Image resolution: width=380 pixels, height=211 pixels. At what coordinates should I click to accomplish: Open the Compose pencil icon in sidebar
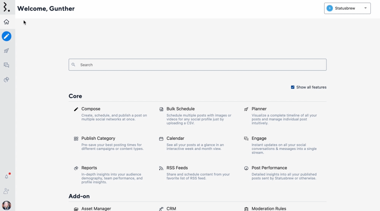(x=6, y=36)
